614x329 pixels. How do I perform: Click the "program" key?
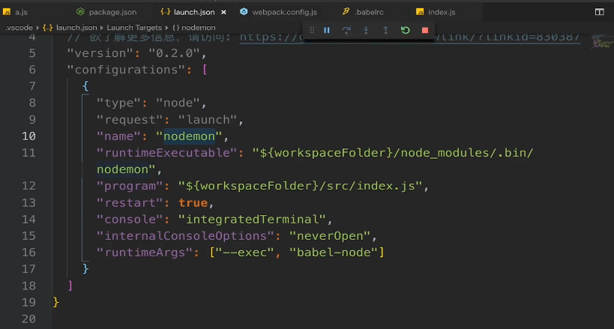click(130, 186)
